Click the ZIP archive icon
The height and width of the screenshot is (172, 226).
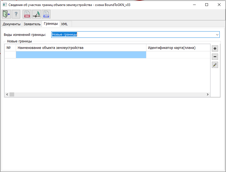tap(46, 14)
